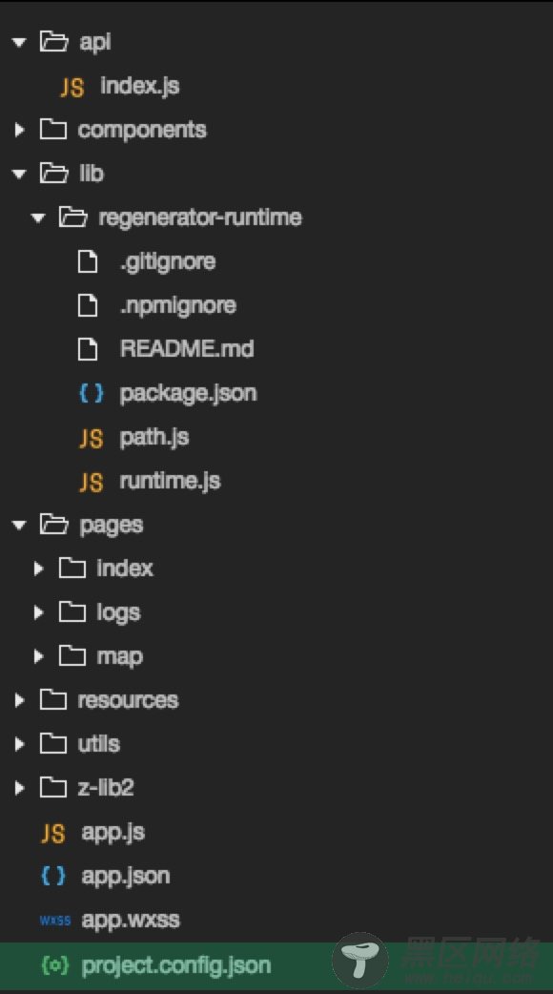Click the JS icon beside runtime.js
The width and height of the screenshot is (553, 994).
click(x=92, y=482)
